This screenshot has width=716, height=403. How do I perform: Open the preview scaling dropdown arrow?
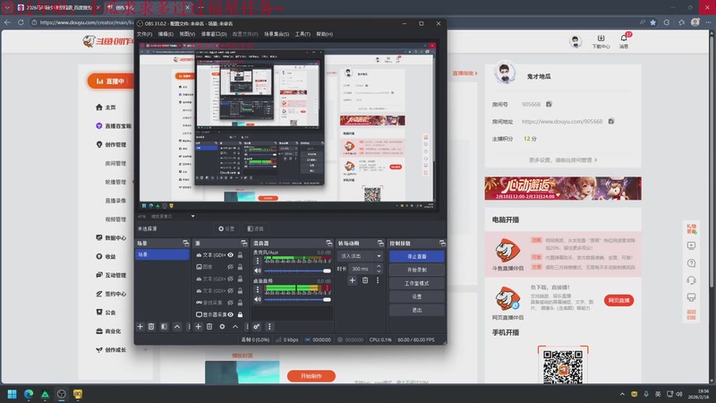click(192, 216)
